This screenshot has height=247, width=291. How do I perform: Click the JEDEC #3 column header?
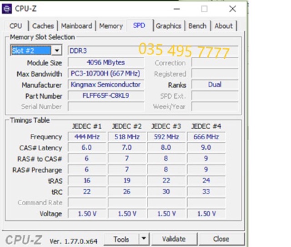click(166, 126)
